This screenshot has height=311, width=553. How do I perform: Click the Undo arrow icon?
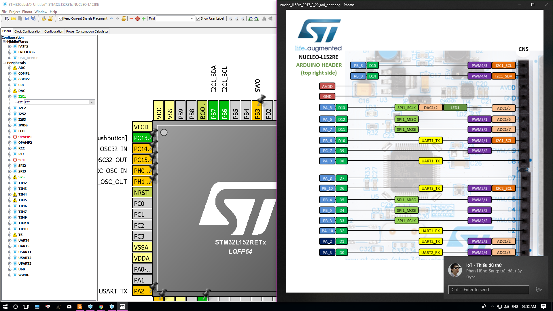click(111, 18)
